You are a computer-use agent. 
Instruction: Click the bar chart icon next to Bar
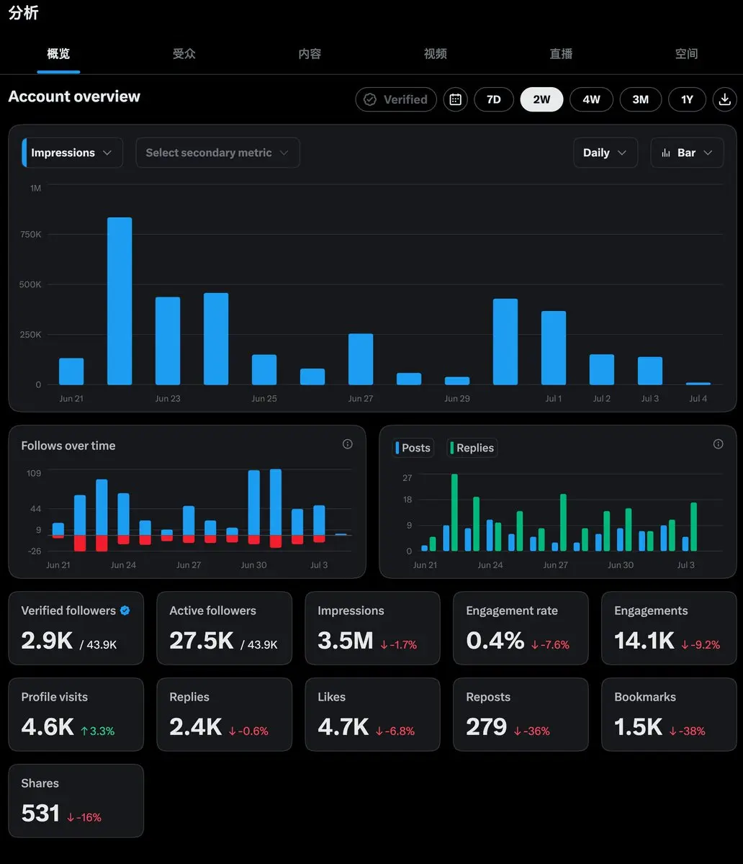point(666,153)
